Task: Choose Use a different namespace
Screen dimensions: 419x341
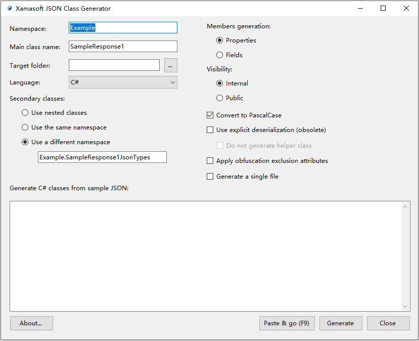Action: (25, 142)
